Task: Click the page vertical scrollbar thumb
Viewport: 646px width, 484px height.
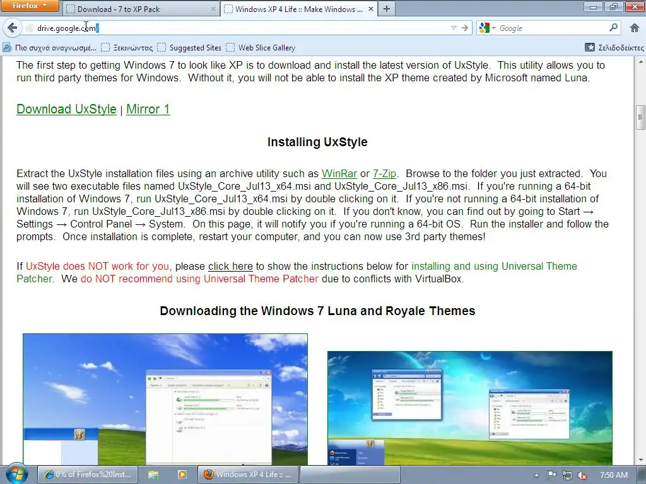Action: click(640, 118)
